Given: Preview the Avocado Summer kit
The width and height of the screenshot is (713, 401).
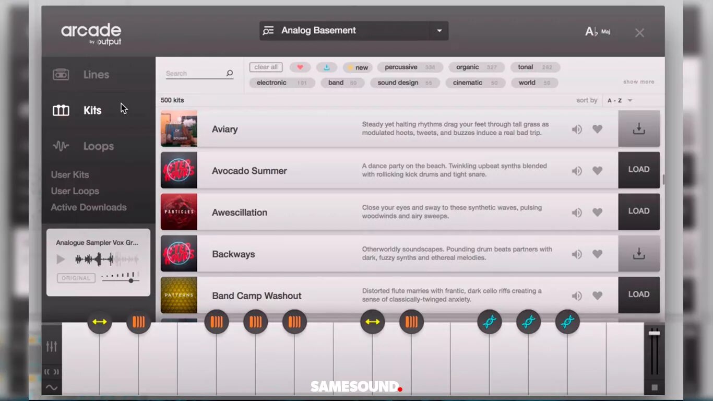Looking at the screenshot, I should (x=577, y=171).
